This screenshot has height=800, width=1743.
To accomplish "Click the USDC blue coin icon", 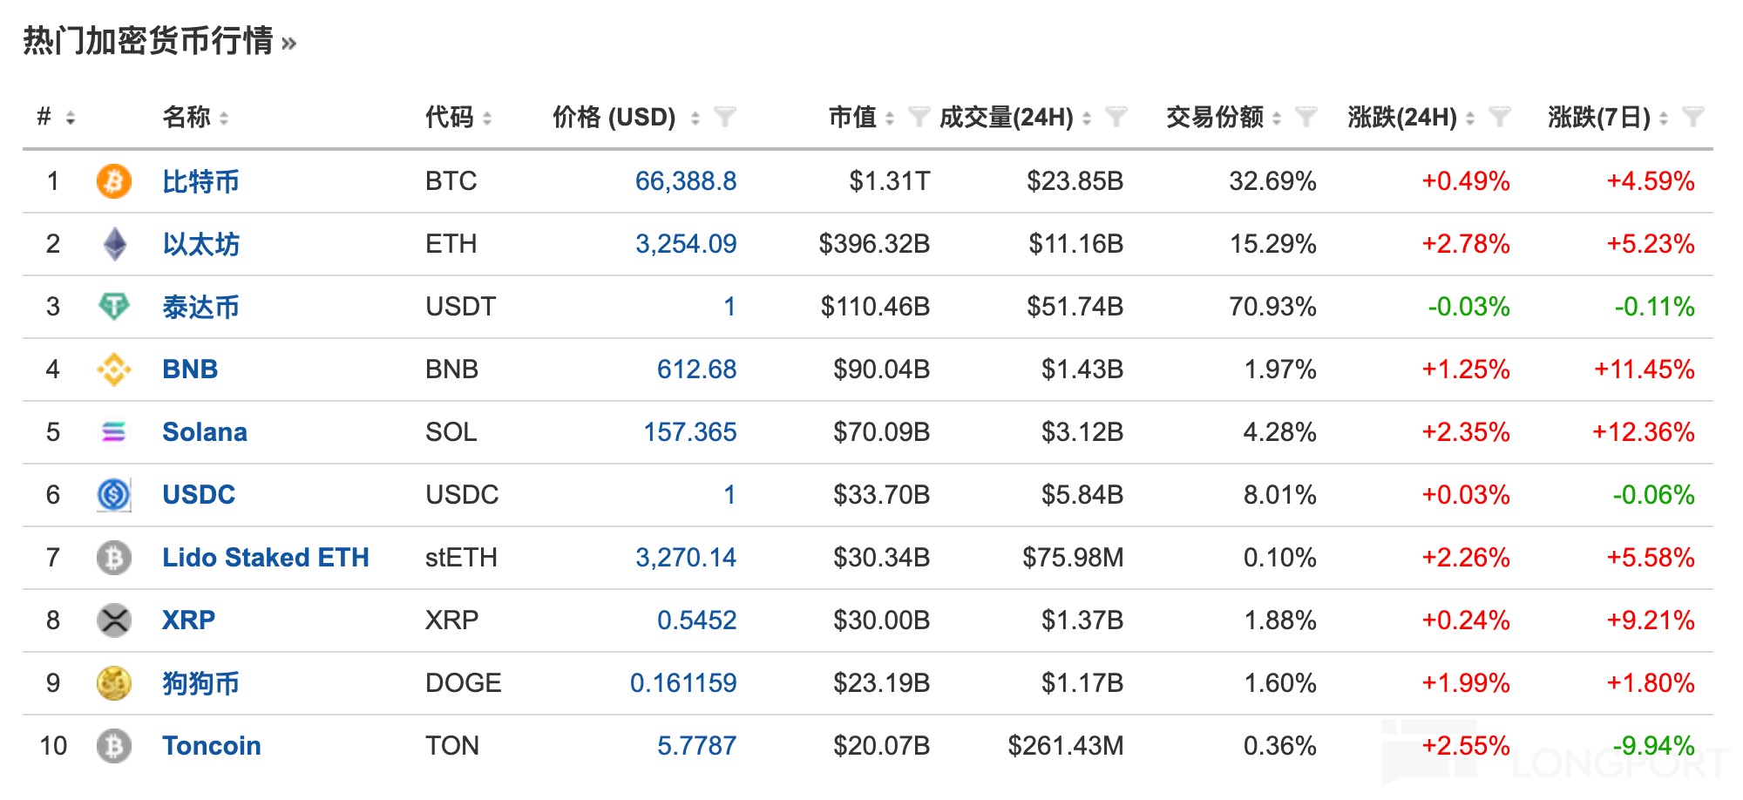I will (113, 495).
